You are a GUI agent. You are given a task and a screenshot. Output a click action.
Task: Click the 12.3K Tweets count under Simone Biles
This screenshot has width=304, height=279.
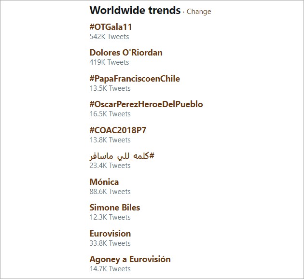[x=110, y=217]
